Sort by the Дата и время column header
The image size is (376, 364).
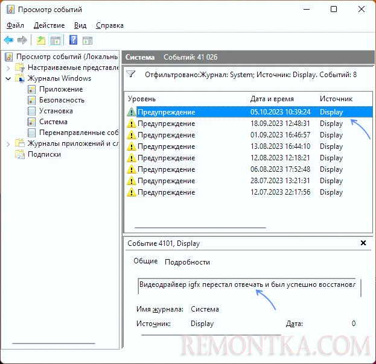click(x=272, y=99)
